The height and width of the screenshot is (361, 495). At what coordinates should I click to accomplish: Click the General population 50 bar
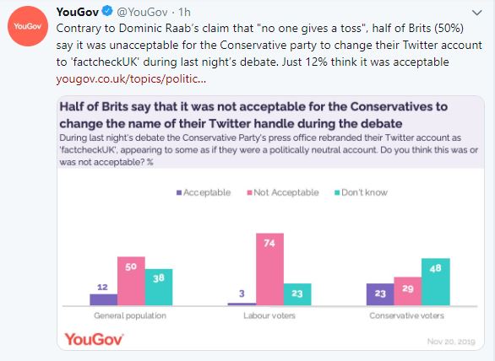(x=131, y=281)
